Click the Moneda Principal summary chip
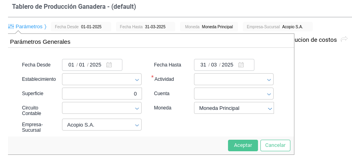This screenshot has width=352, height=162. [x=209, y=27]
